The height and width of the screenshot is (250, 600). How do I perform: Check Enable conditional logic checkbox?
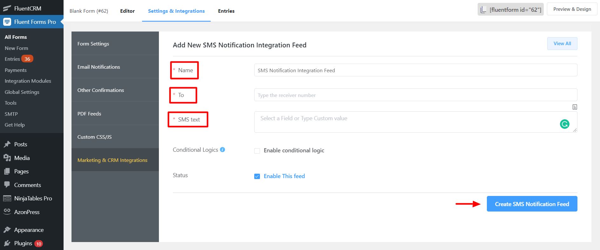[x=257, y=151]
